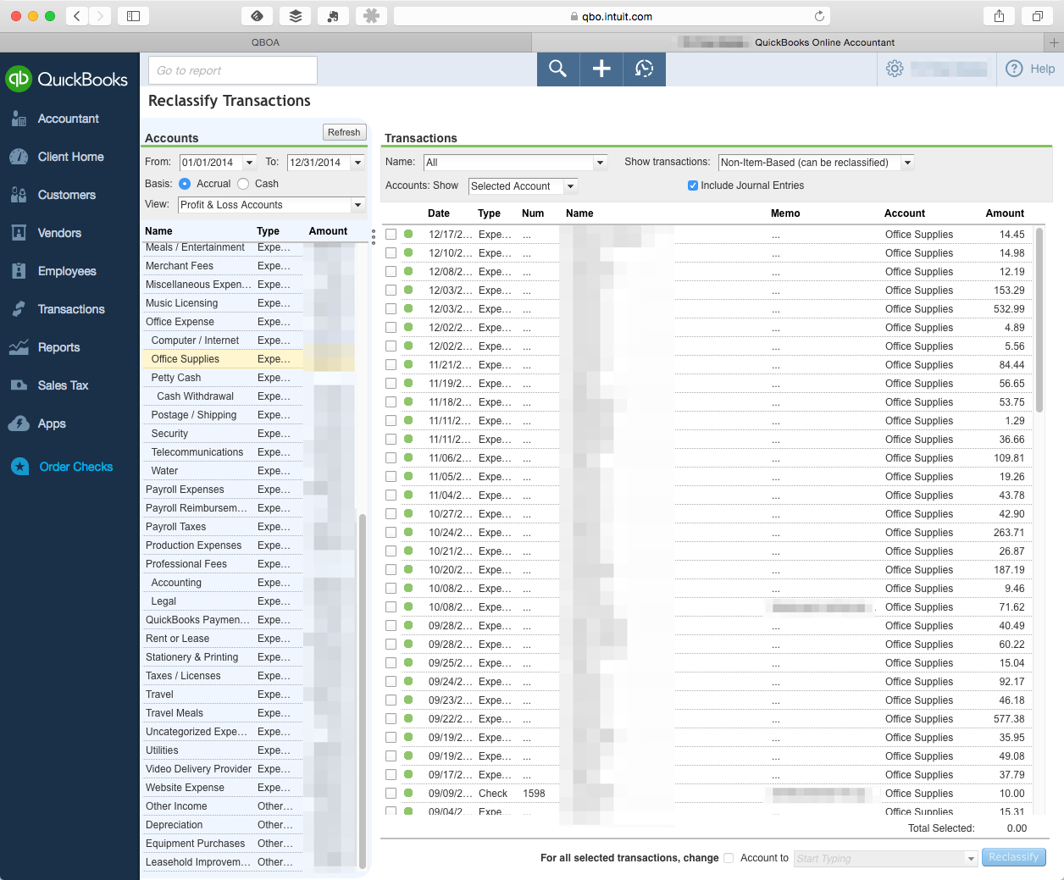Open the Accountant sidebar icon

coord(19,119)
